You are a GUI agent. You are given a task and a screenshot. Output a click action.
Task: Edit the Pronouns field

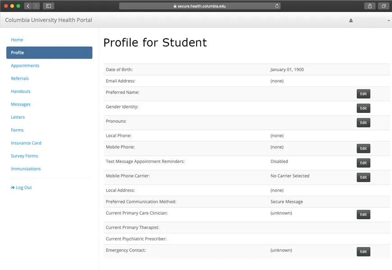click(x=363, y=123)
